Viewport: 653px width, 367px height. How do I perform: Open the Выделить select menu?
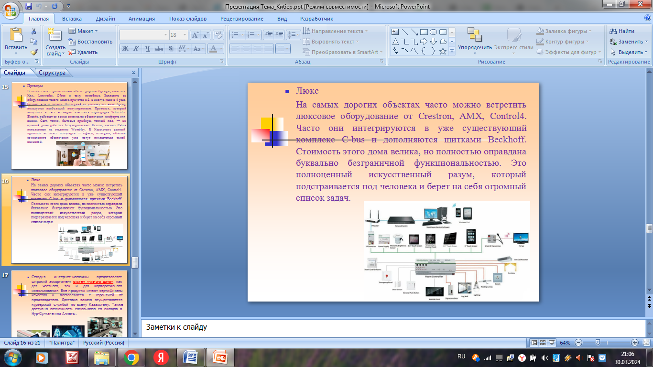click(628, 52)
